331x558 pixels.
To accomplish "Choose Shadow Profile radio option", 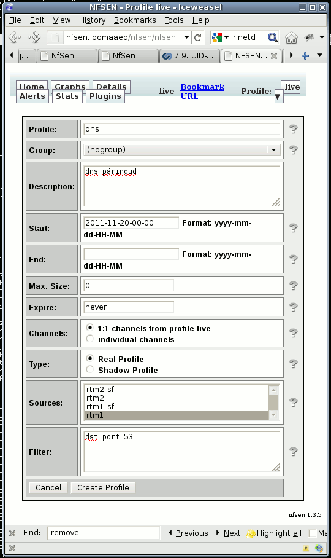I will pyautogui.click(x=90, y=369).
